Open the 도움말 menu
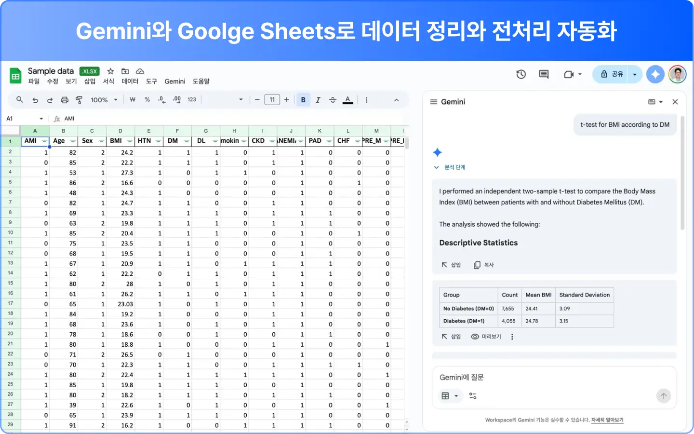 coord(201,81)
